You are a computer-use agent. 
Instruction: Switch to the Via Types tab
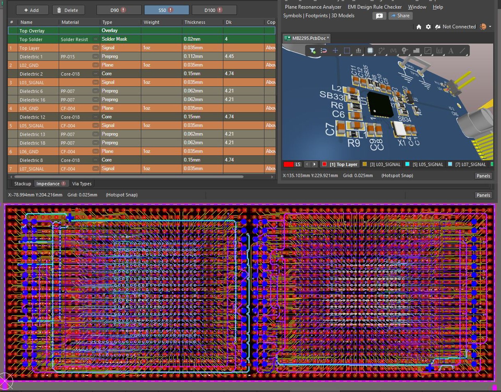click(82, 184)
